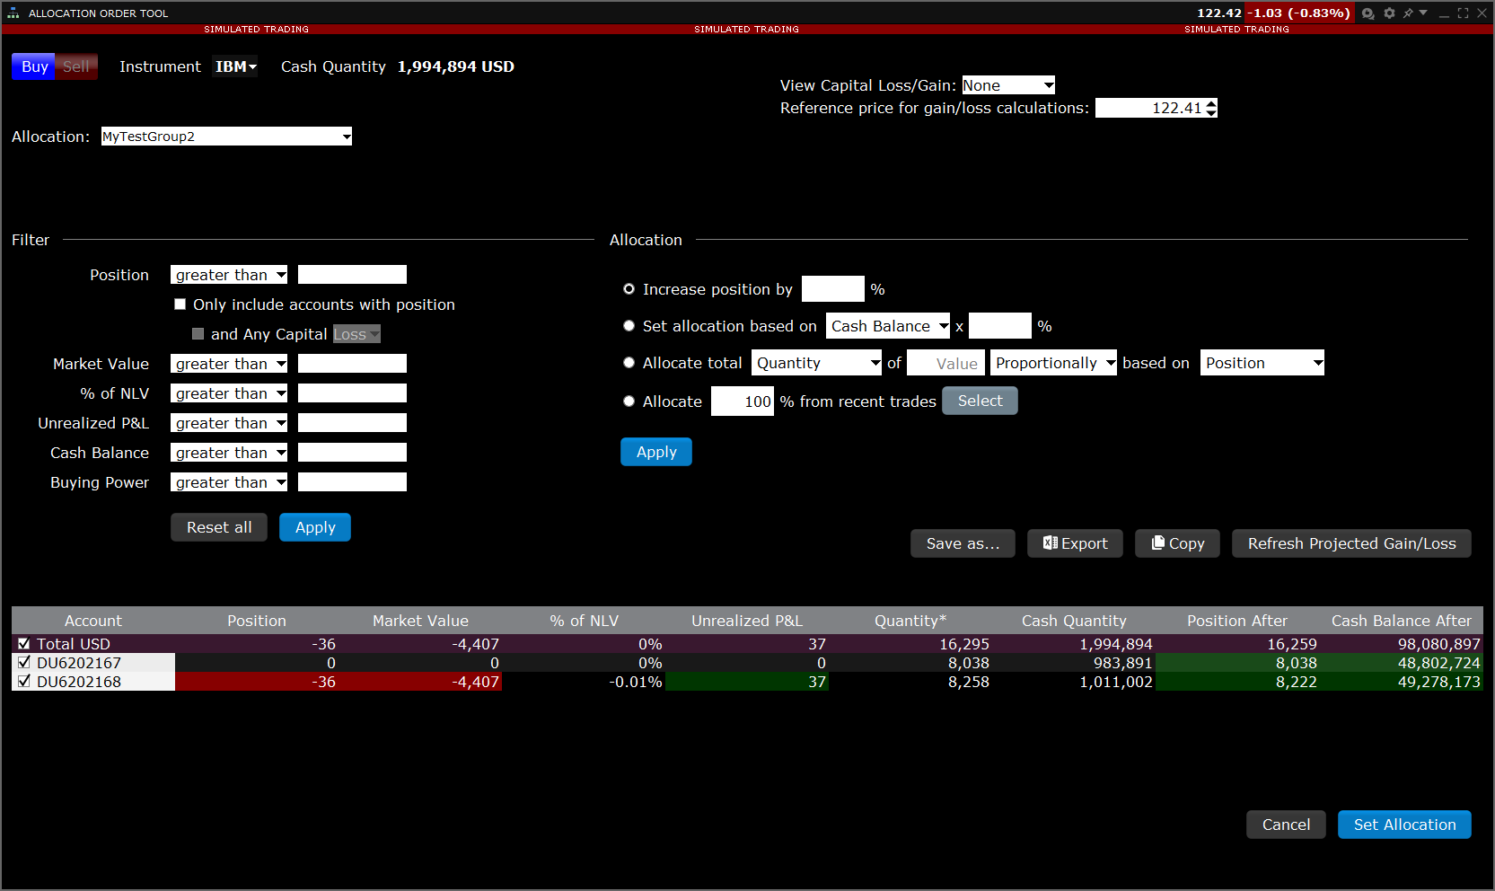Click the maximize window icon
The width and height of the screenshot is (1495, 891).
[x=1463, y=13]
